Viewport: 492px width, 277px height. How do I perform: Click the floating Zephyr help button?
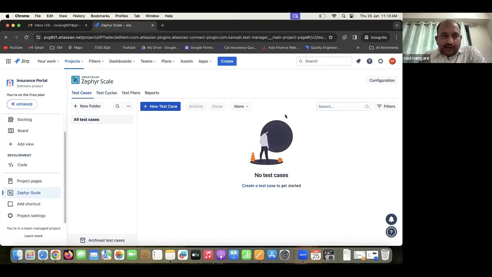point(391,232)
